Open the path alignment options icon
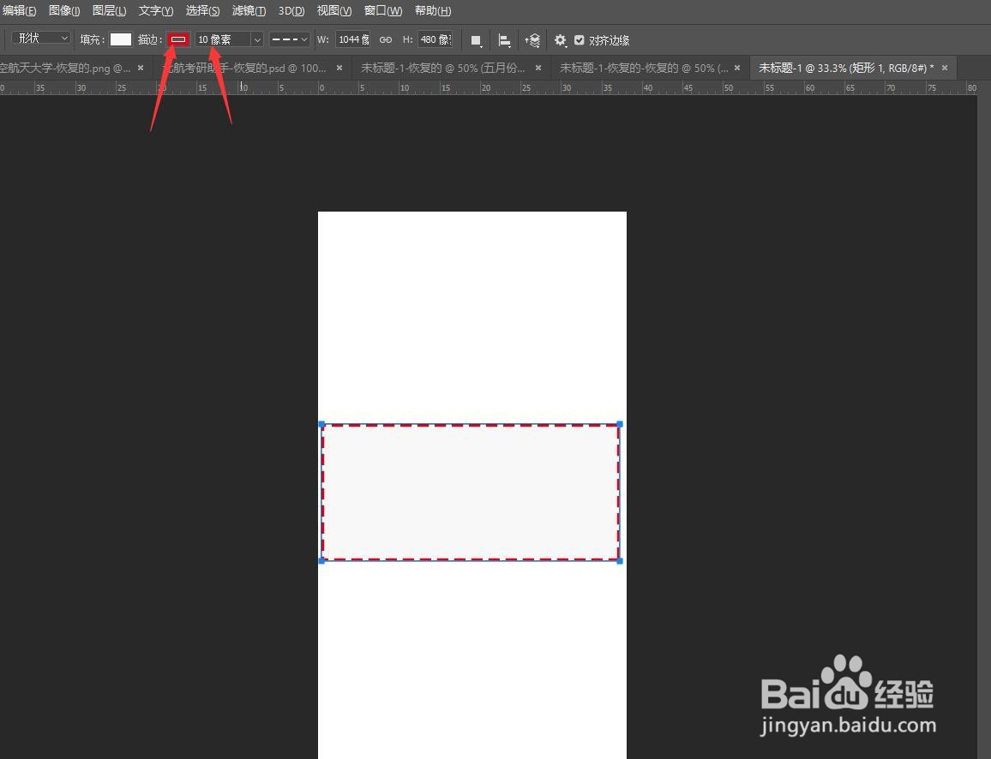 pyautogui.click(x=504, y=40)
